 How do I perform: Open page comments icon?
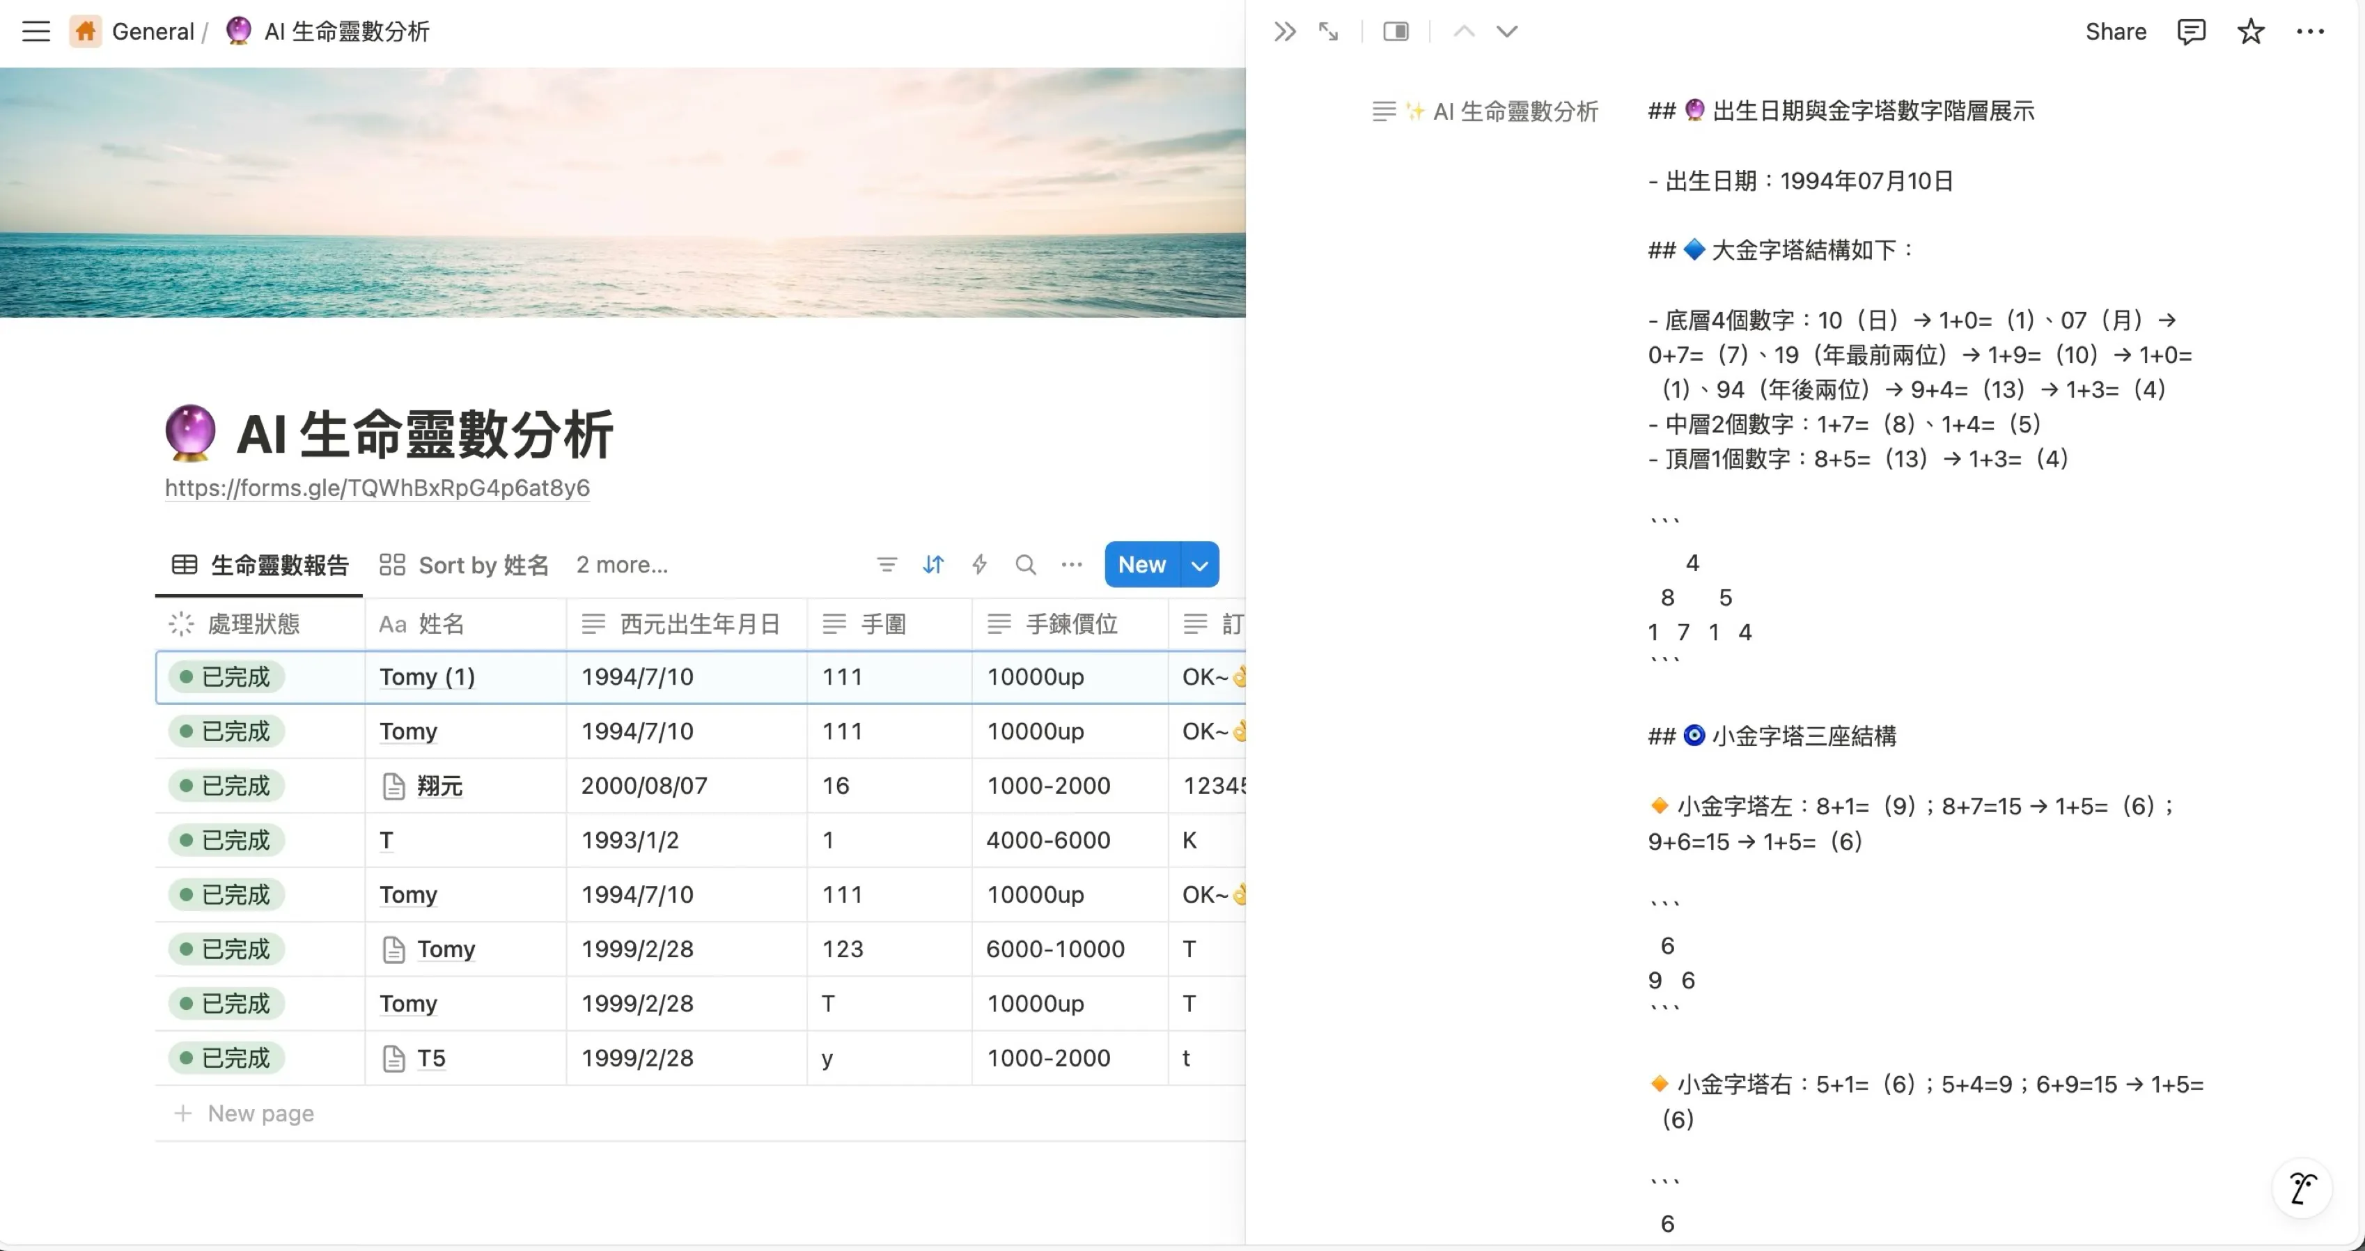(2191, 32)
